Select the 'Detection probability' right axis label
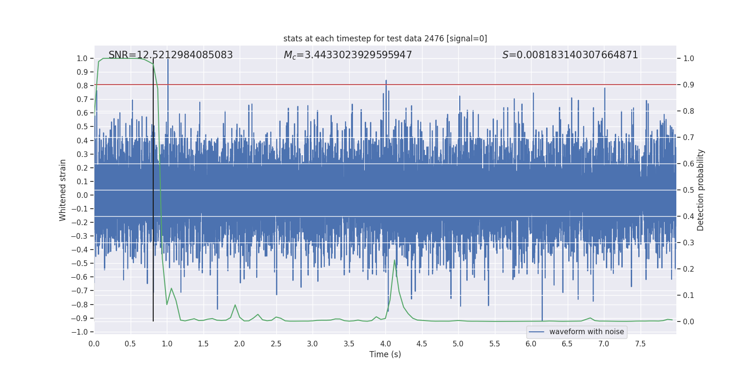This screenshot has width=752, height=376. click(x=700, y=190)
